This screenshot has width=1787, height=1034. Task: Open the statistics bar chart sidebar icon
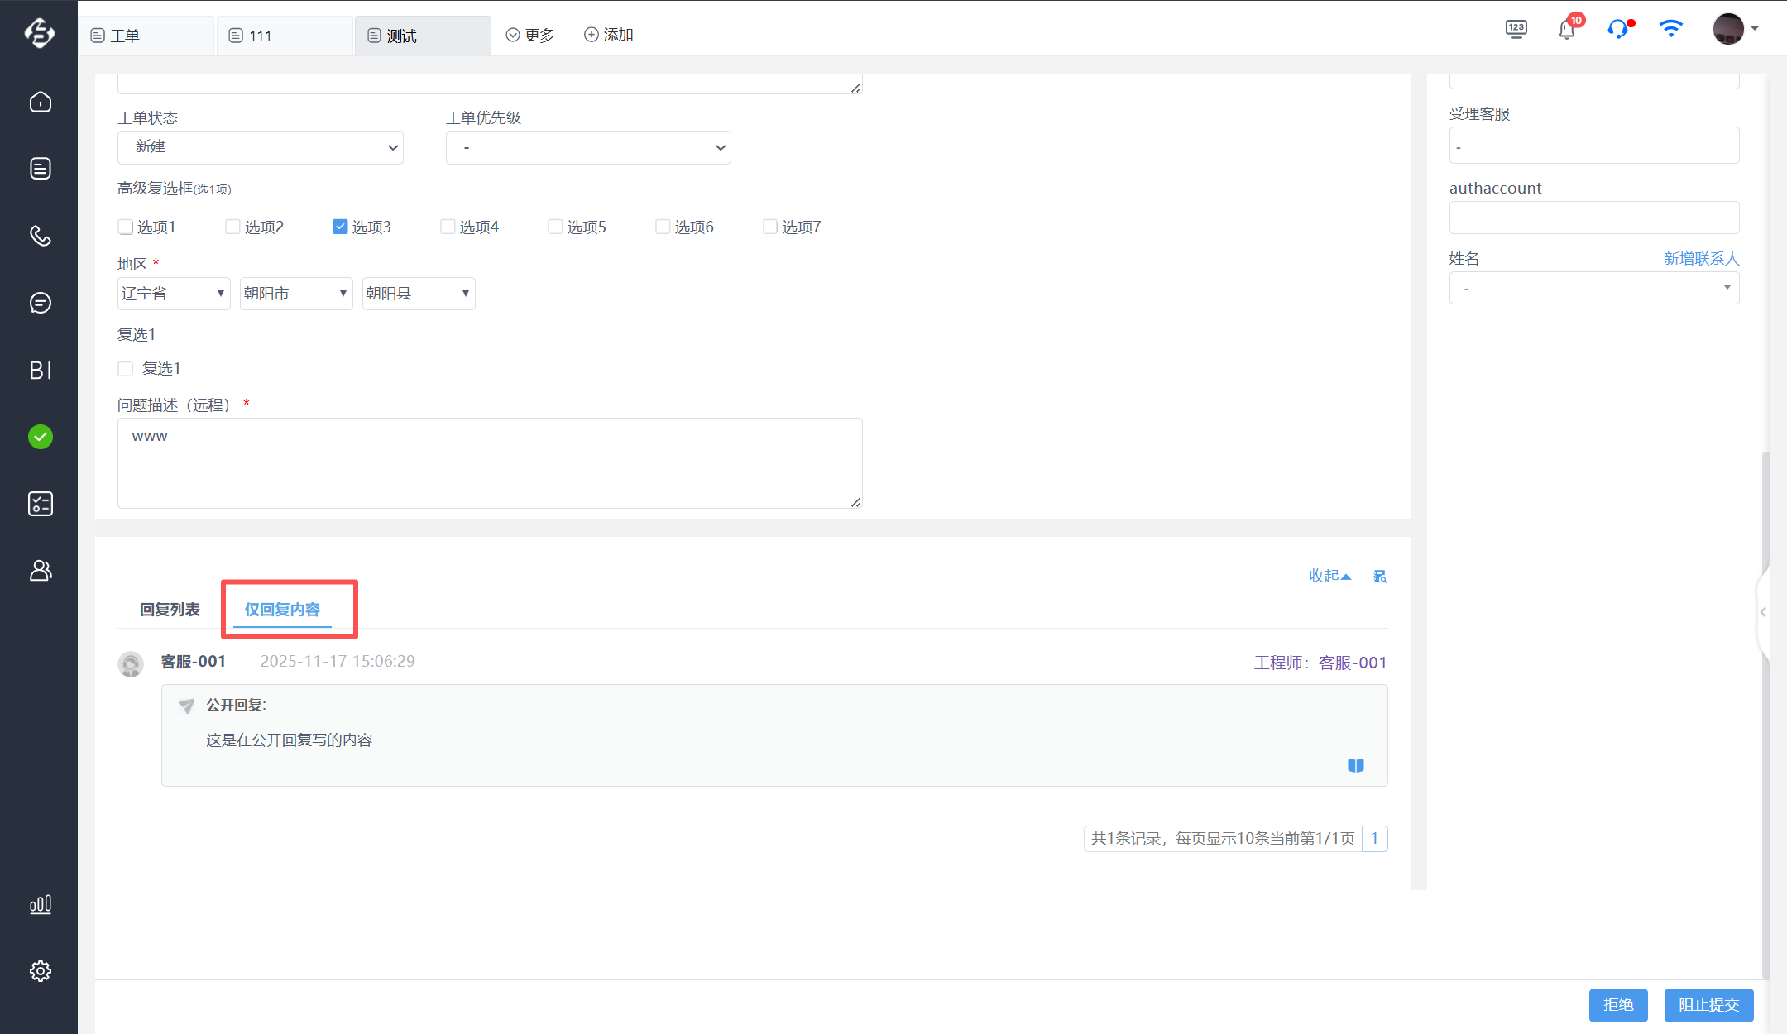tap(40, 904)
